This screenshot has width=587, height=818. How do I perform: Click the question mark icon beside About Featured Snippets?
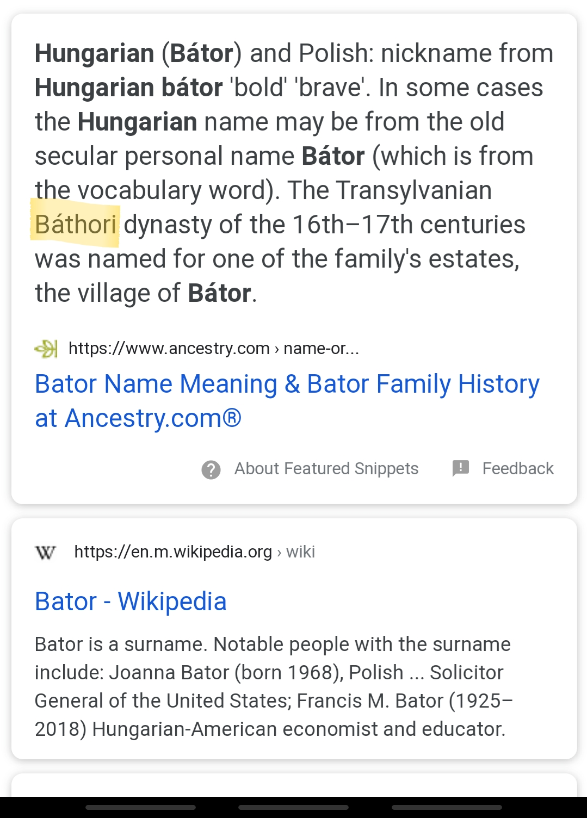211,469
